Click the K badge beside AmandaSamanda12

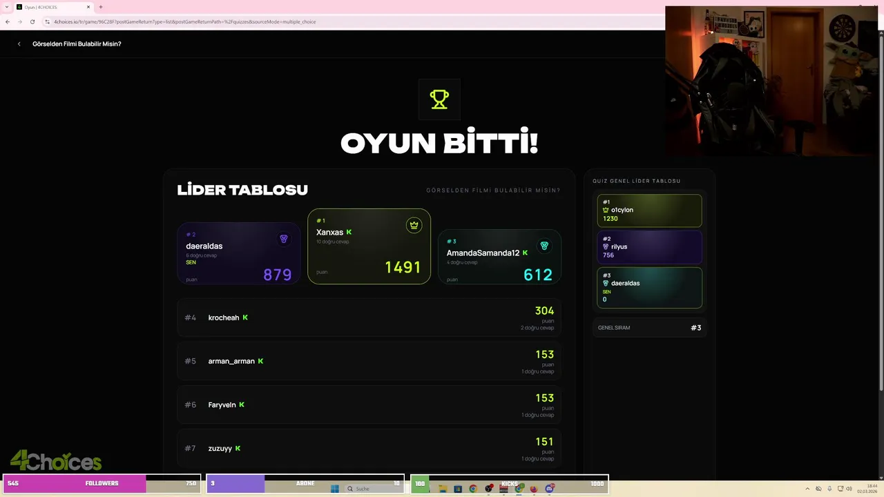tap(525, 253)
